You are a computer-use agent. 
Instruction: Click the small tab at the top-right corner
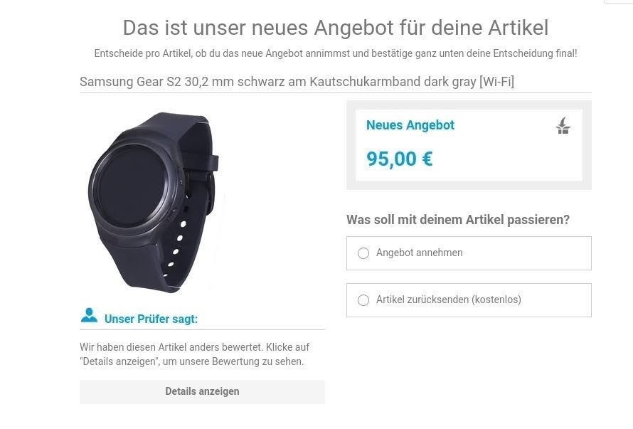click(618, 1)
